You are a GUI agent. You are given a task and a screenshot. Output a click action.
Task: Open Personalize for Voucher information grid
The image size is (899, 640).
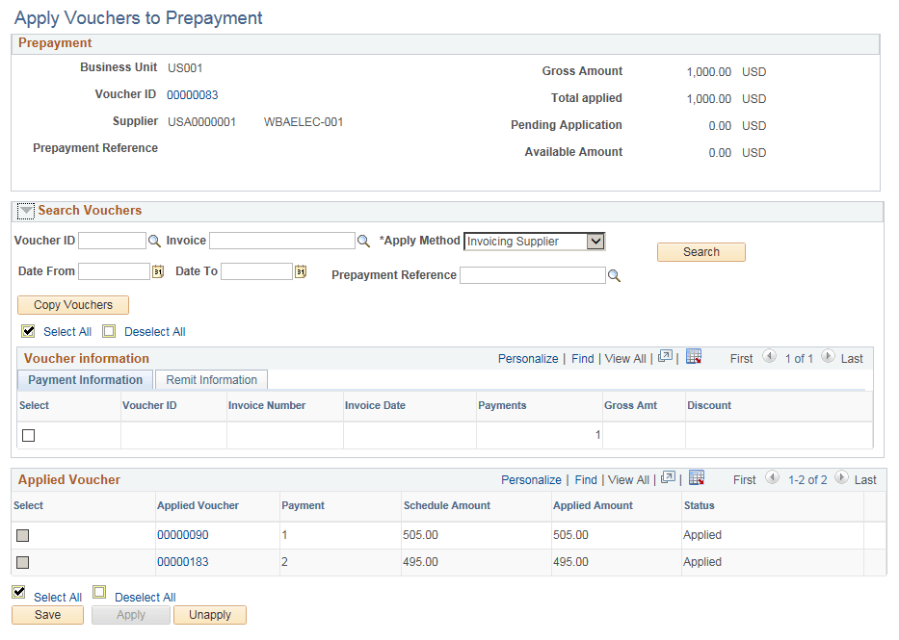point(528,357)
